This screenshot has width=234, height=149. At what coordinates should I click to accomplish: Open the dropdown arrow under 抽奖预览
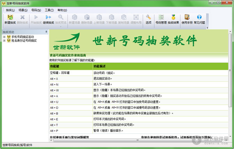click(60, 27)
